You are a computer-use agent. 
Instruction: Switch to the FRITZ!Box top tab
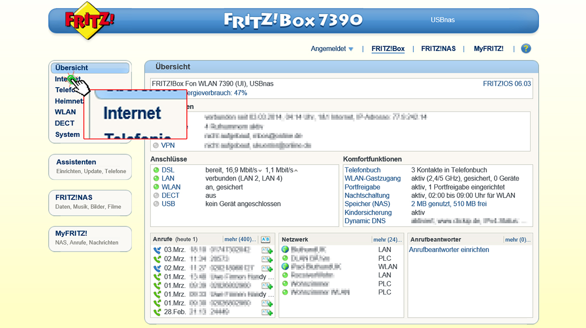pos(388,49)
